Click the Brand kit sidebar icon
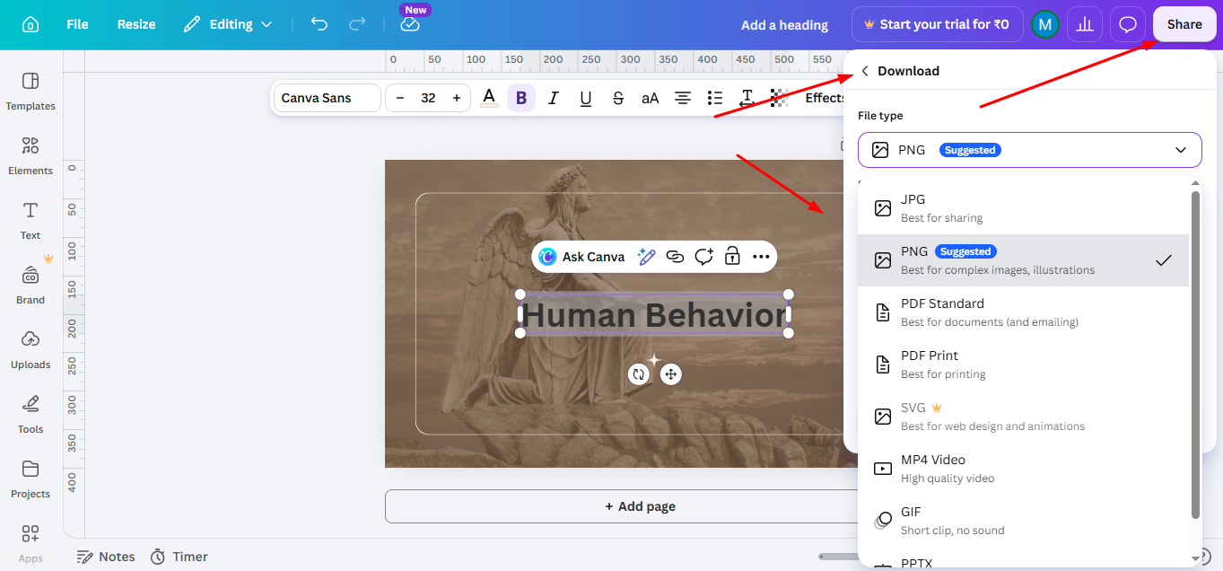This screenshot has height=571, width=1223. [x=31, y=285]
